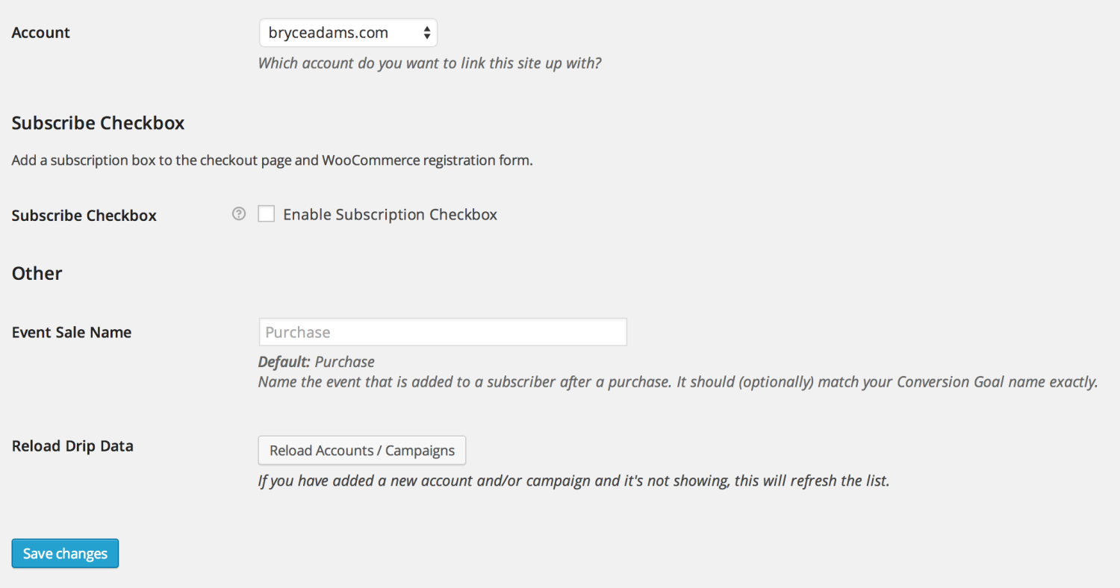Click the Account field label
This screenshot has width=1120, height=588.
[x=40, y=32]
